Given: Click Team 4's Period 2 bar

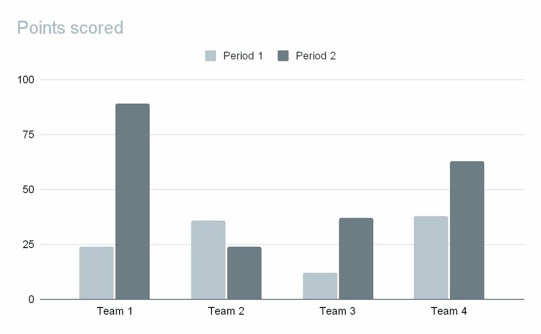Looking at the screenshot, I should pyautogui.click(x=467, y=230).
